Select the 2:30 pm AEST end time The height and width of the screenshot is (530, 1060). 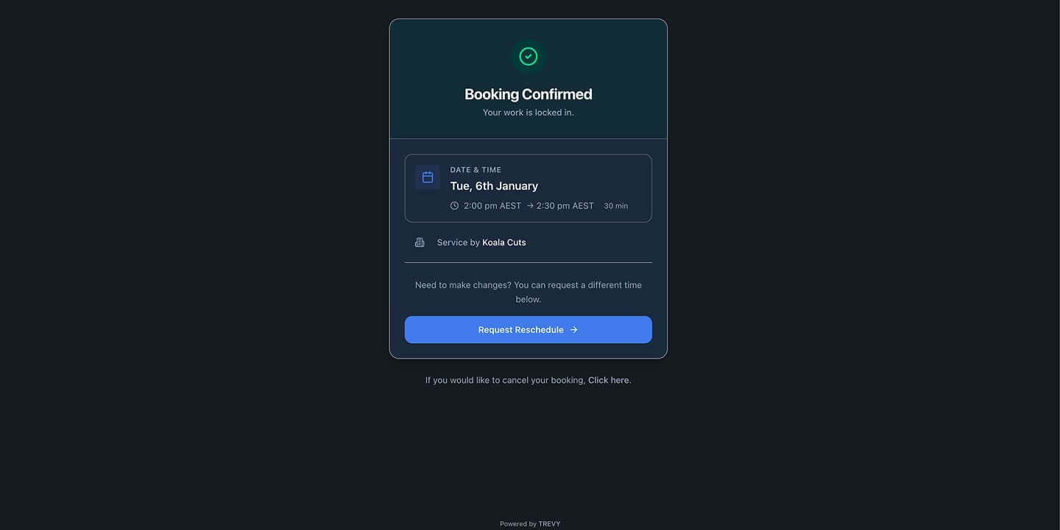[565, 205]
